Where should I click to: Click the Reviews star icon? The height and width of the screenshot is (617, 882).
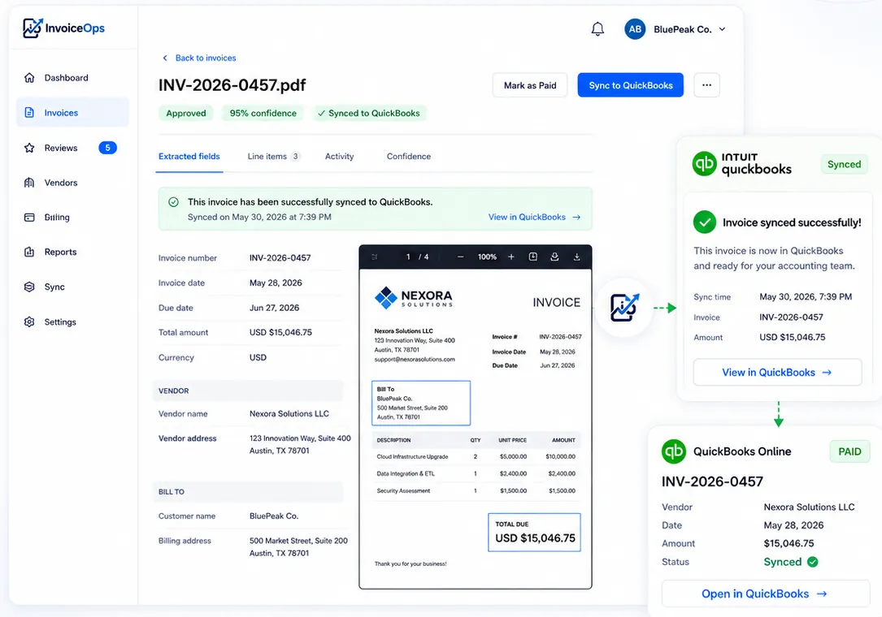(29, 148)
